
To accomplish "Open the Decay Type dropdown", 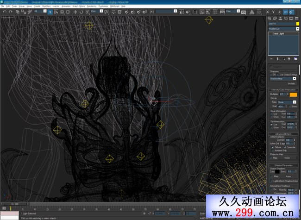I will (287, 102).
